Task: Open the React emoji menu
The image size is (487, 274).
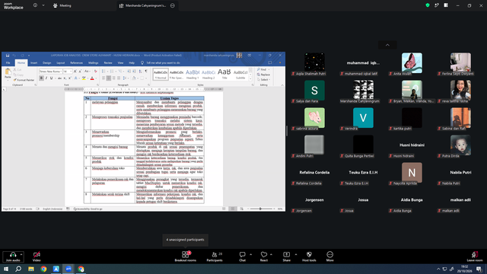Action: [264, 256]
